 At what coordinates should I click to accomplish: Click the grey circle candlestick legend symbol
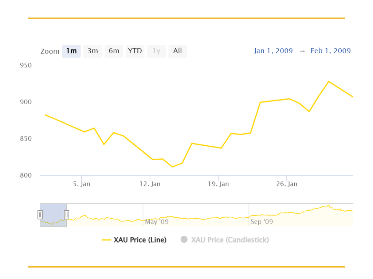[184, 240]
